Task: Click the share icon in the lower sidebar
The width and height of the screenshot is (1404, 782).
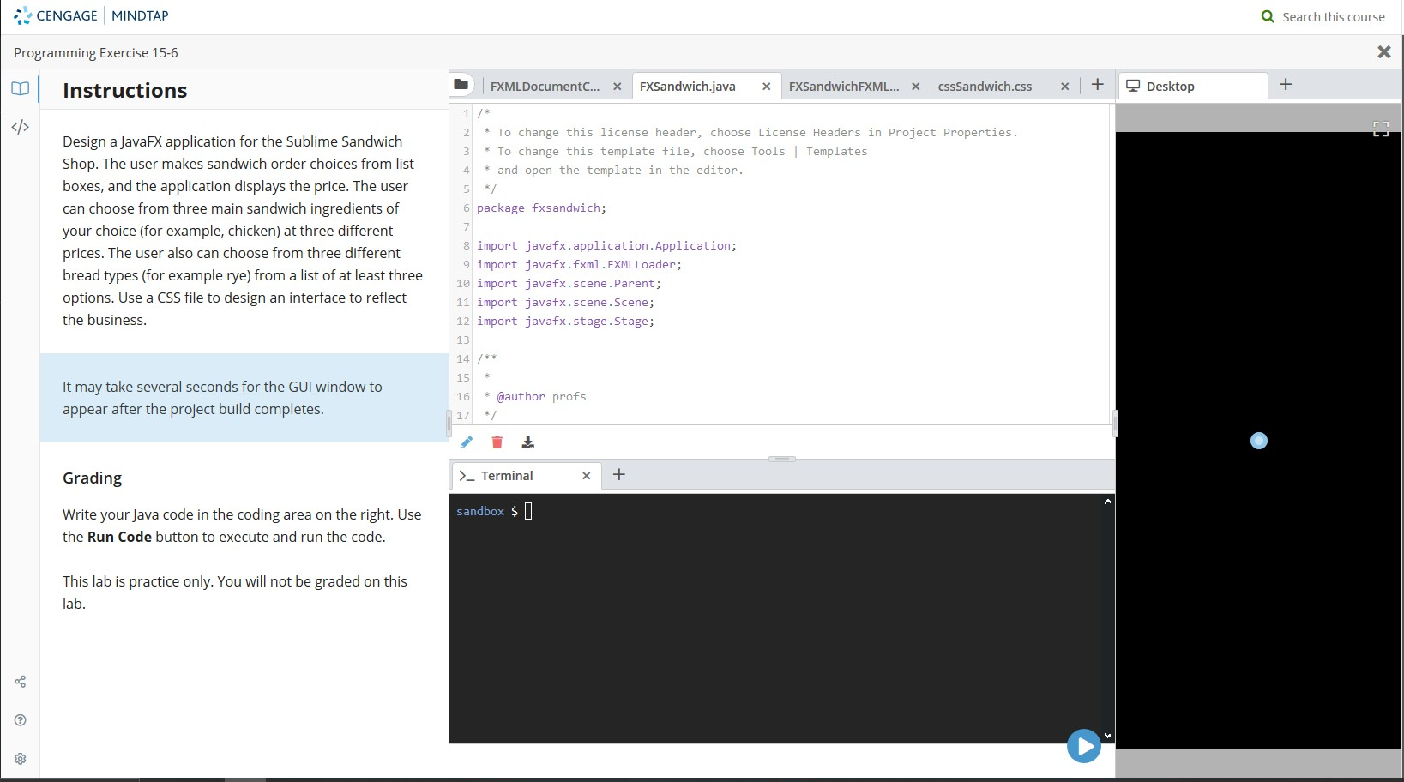Action: pyautogui.click(x=20, y=682)
